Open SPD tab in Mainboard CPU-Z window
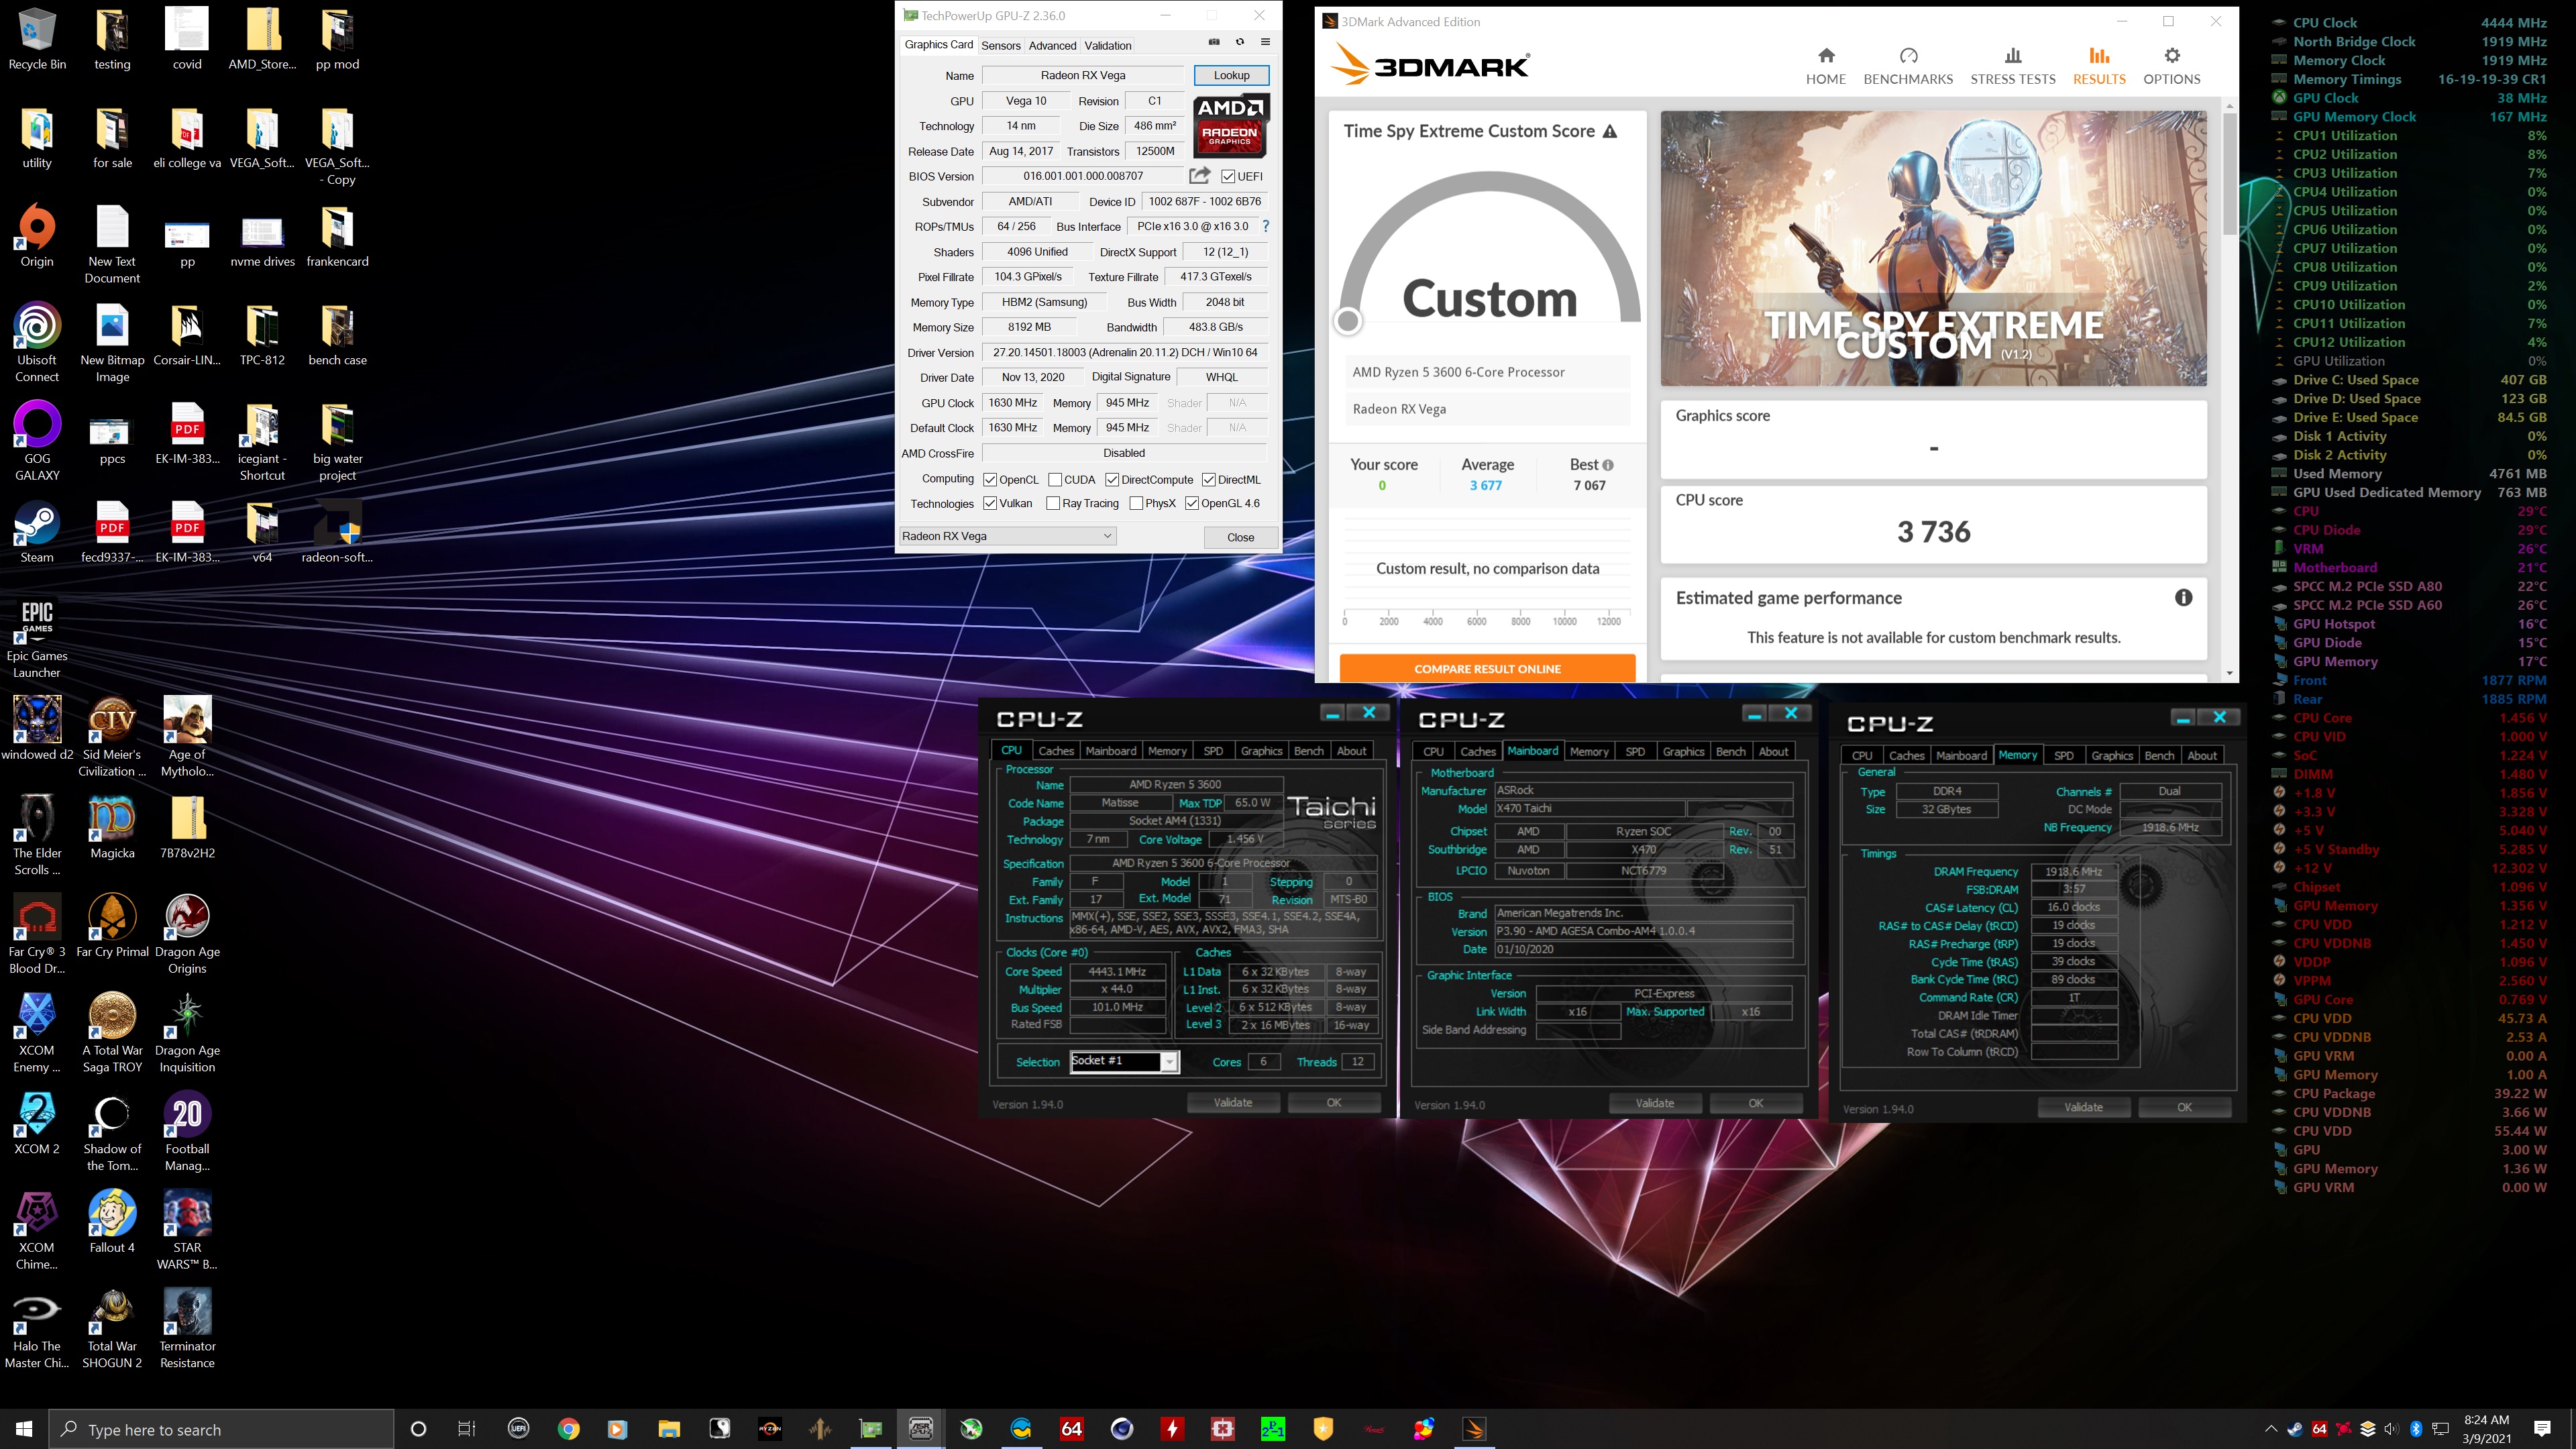The image size is (2576, 1449). [x=1635, y=751]
